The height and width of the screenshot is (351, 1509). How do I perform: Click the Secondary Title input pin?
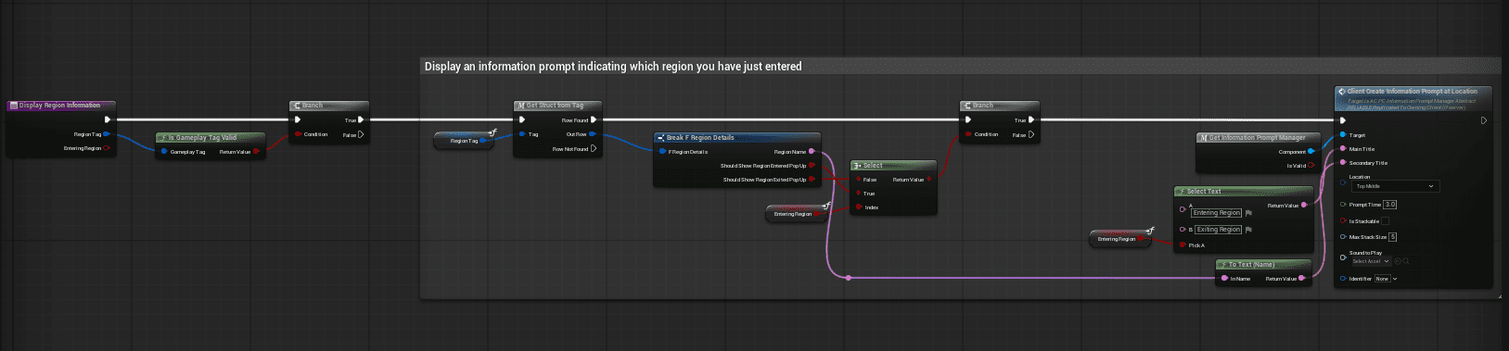pos(1343,162)
